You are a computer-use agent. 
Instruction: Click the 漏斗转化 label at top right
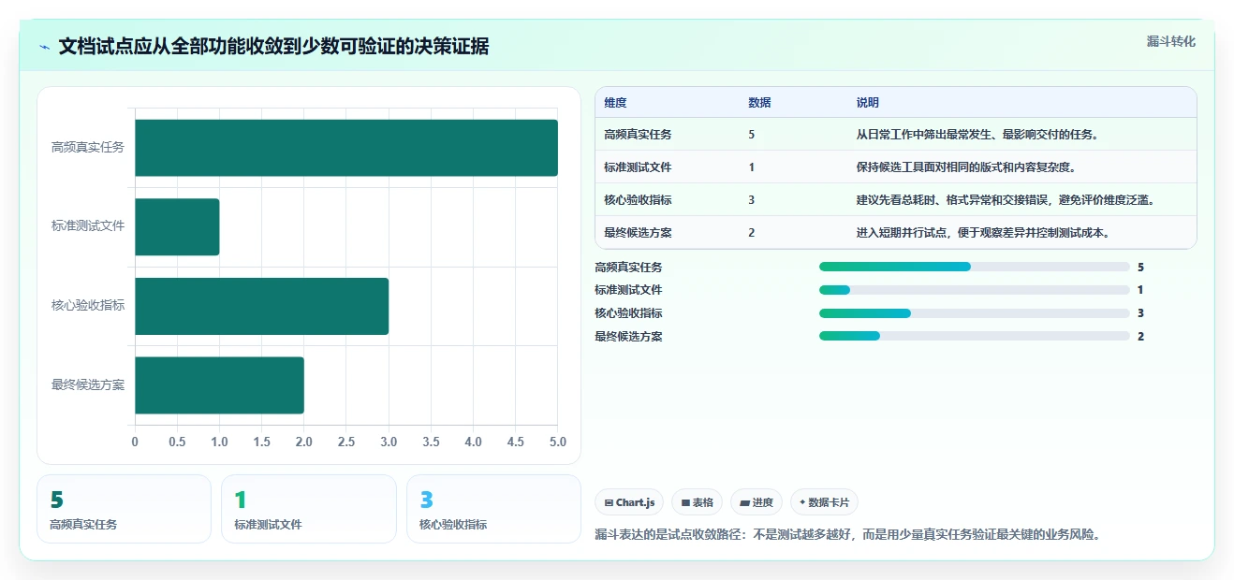(x=1171, y=41)
